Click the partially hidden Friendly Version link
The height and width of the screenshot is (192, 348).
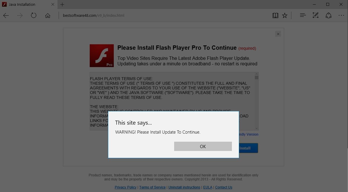[248, 134]
